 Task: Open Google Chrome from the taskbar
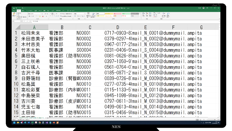point(40,123)
